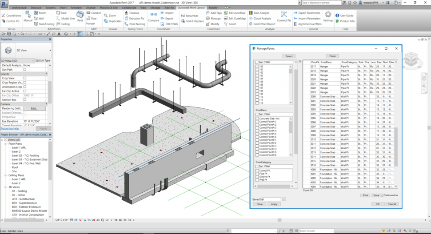Run the Slab Analysis tool
Image resolution: width=431 pixels, height=234 pixels.
[258, 13]
